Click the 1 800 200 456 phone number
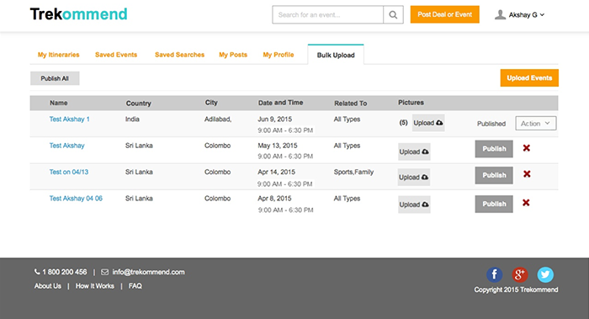589x319 pixels. pos(64,272)
